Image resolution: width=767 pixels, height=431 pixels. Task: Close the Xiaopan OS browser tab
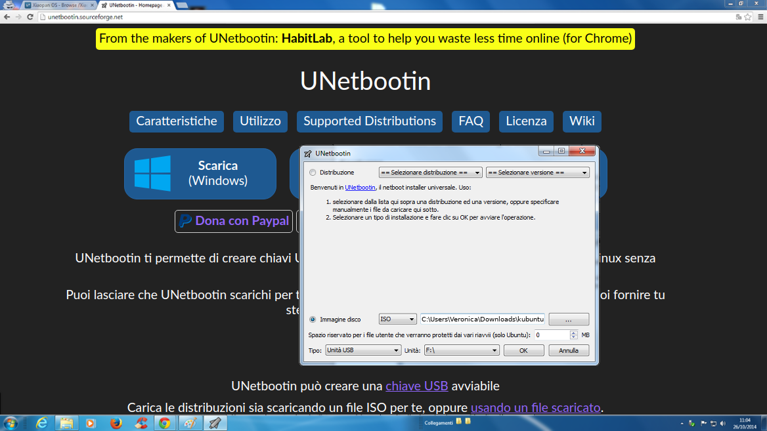click(x=92, y=5)
